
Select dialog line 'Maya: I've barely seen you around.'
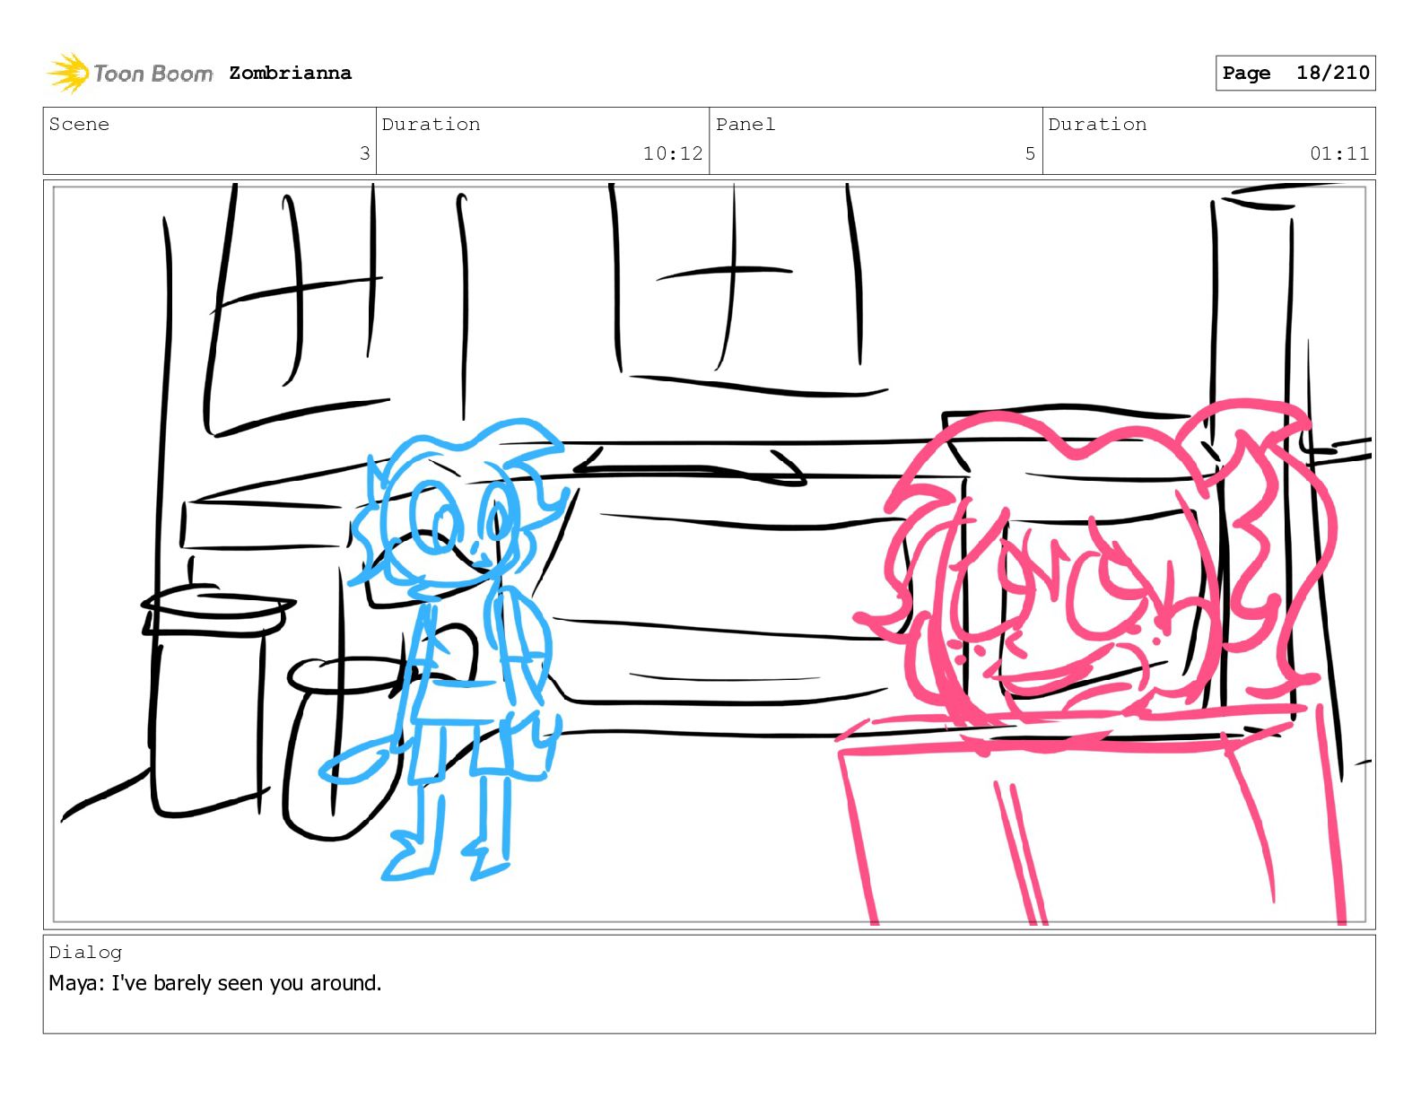click(x=215, y=983)
